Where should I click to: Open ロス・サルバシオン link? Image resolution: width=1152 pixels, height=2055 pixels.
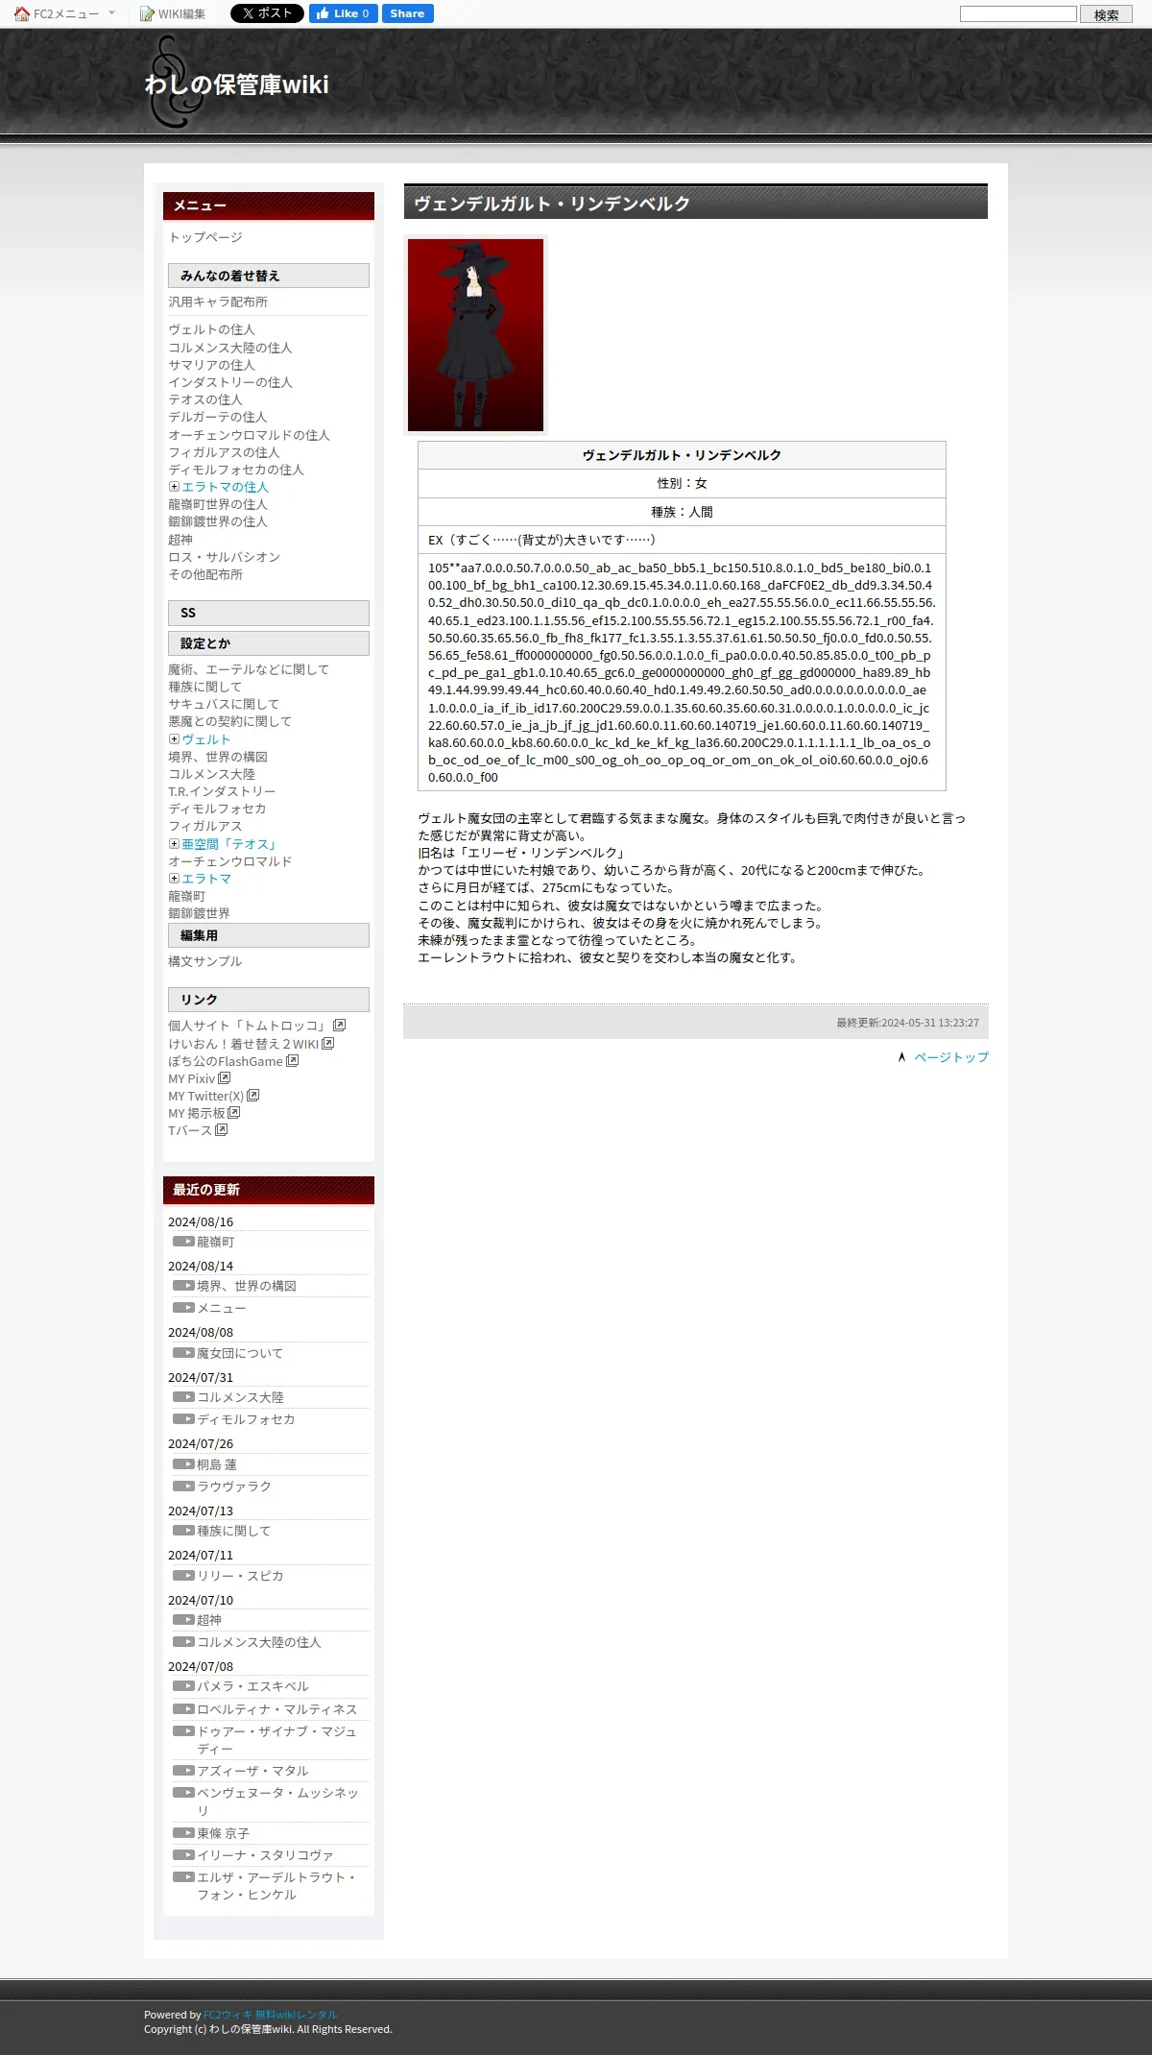(x=224, y=557)
